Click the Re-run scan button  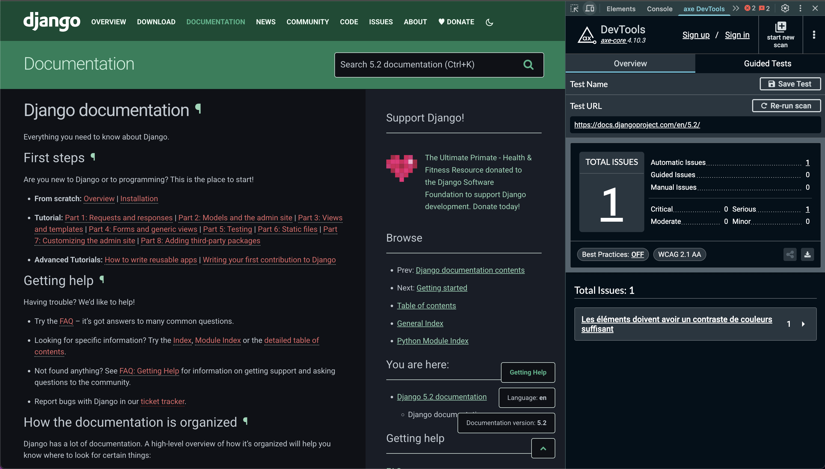[x=786, y=106]
